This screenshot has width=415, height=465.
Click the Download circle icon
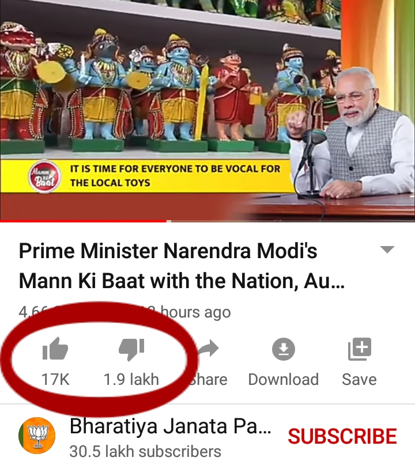tap(284, 349)
